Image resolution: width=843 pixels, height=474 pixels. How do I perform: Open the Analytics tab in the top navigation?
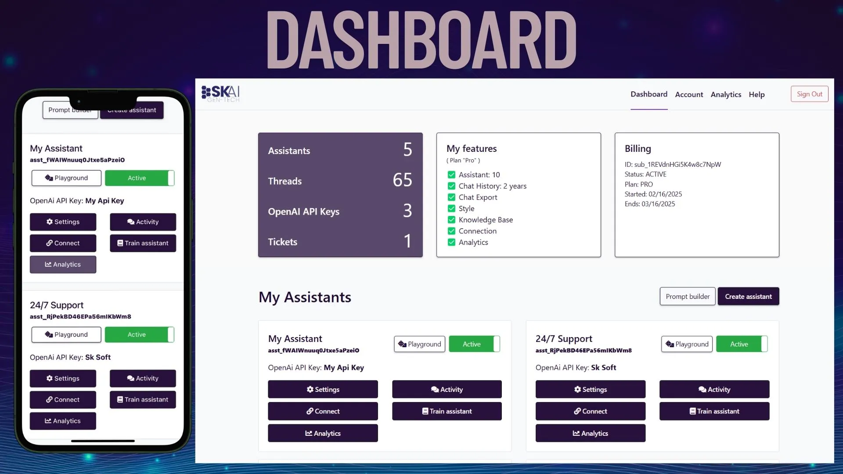click(x=726, y=94)
